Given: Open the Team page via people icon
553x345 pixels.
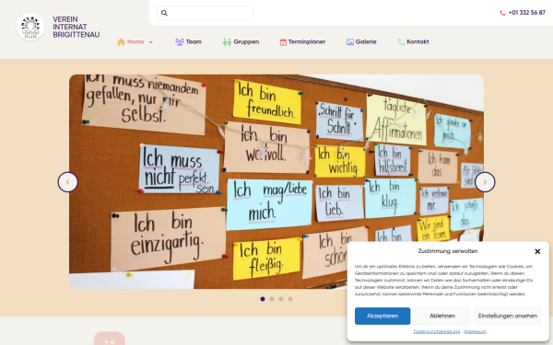Looking at the screenshot, I should coord(180,42).
